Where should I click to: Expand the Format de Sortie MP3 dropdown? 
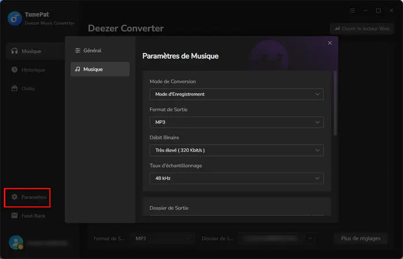click(237, 122)
